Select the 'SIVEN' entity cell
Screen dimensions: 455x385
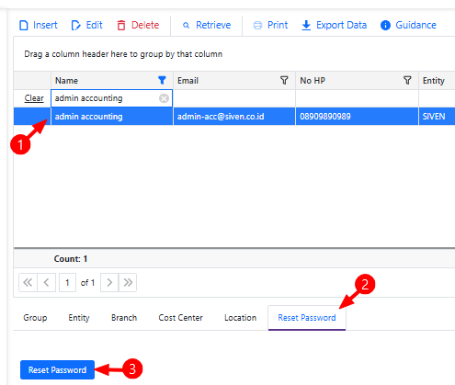point(437,117)
